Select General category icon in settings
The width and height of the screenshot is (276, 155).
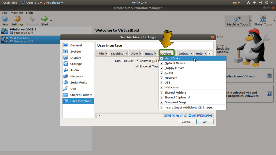pos(66,45)
